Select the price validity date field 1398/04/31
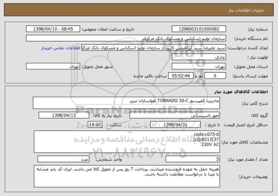The height and width of the screenshot is (196, 278). pyautogui.click(x=175, y=125)
